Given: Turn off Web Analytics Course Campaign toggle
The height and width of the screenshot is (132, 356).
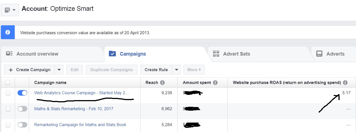Looking at the screenshot, I should (x=22, y=93).
